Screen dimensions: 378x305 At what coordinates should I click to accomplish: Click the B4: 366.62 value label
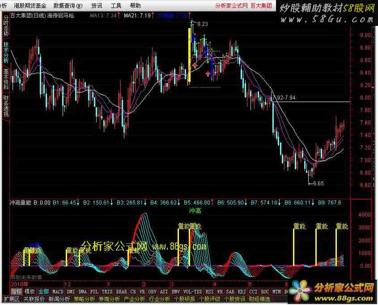point(163,203)
